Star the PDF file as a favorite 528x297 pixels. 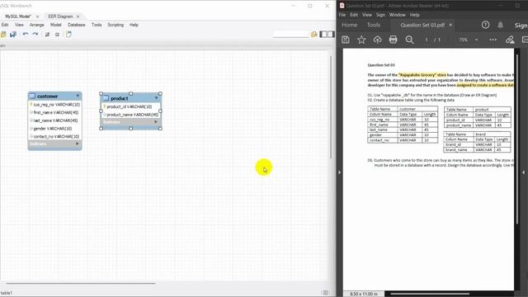(x=361, y=40)
